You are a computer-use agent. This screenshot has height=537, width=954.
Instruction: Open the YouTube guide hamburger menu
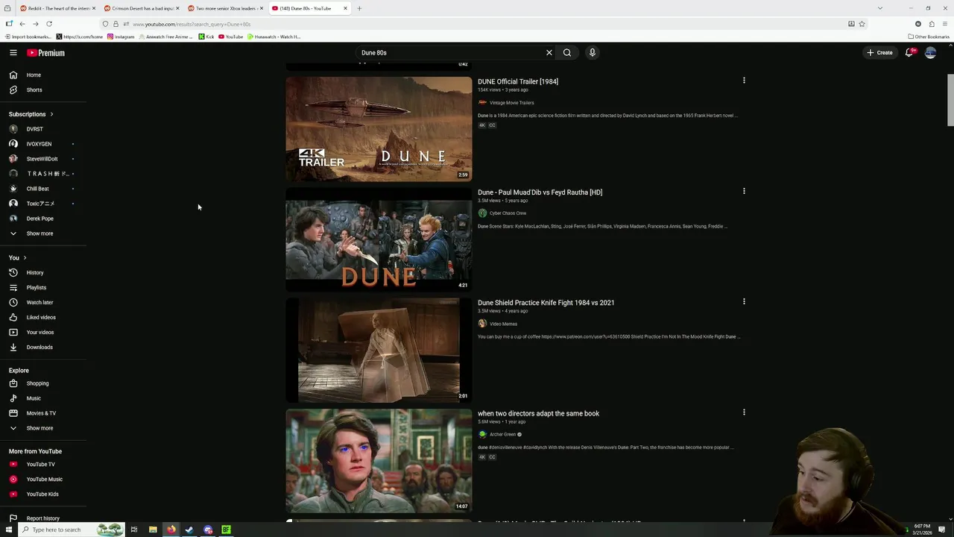click(13, 53)
